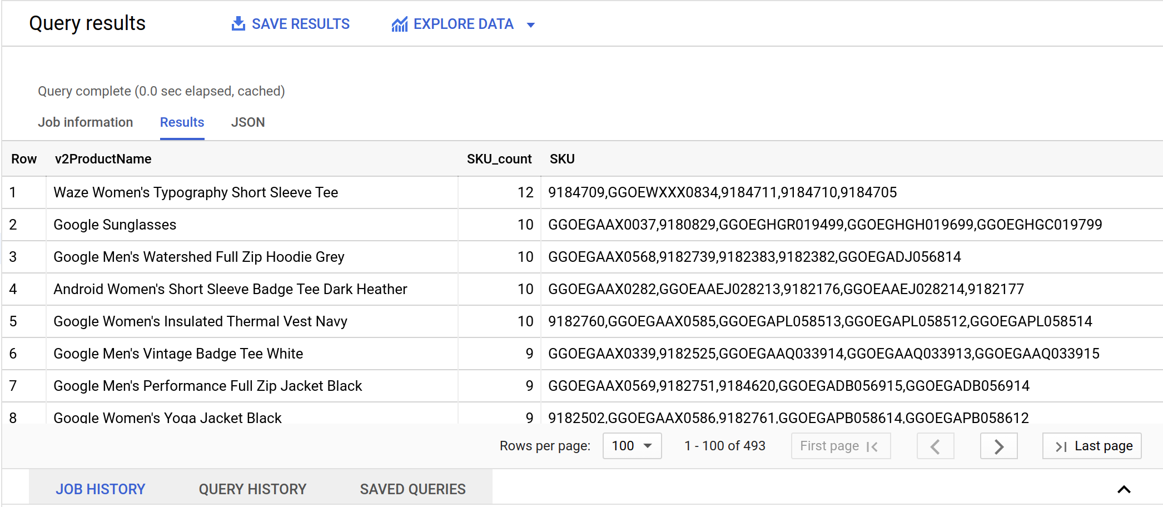Click the First page button
The image size is (1163, 507).
point(841,446)
